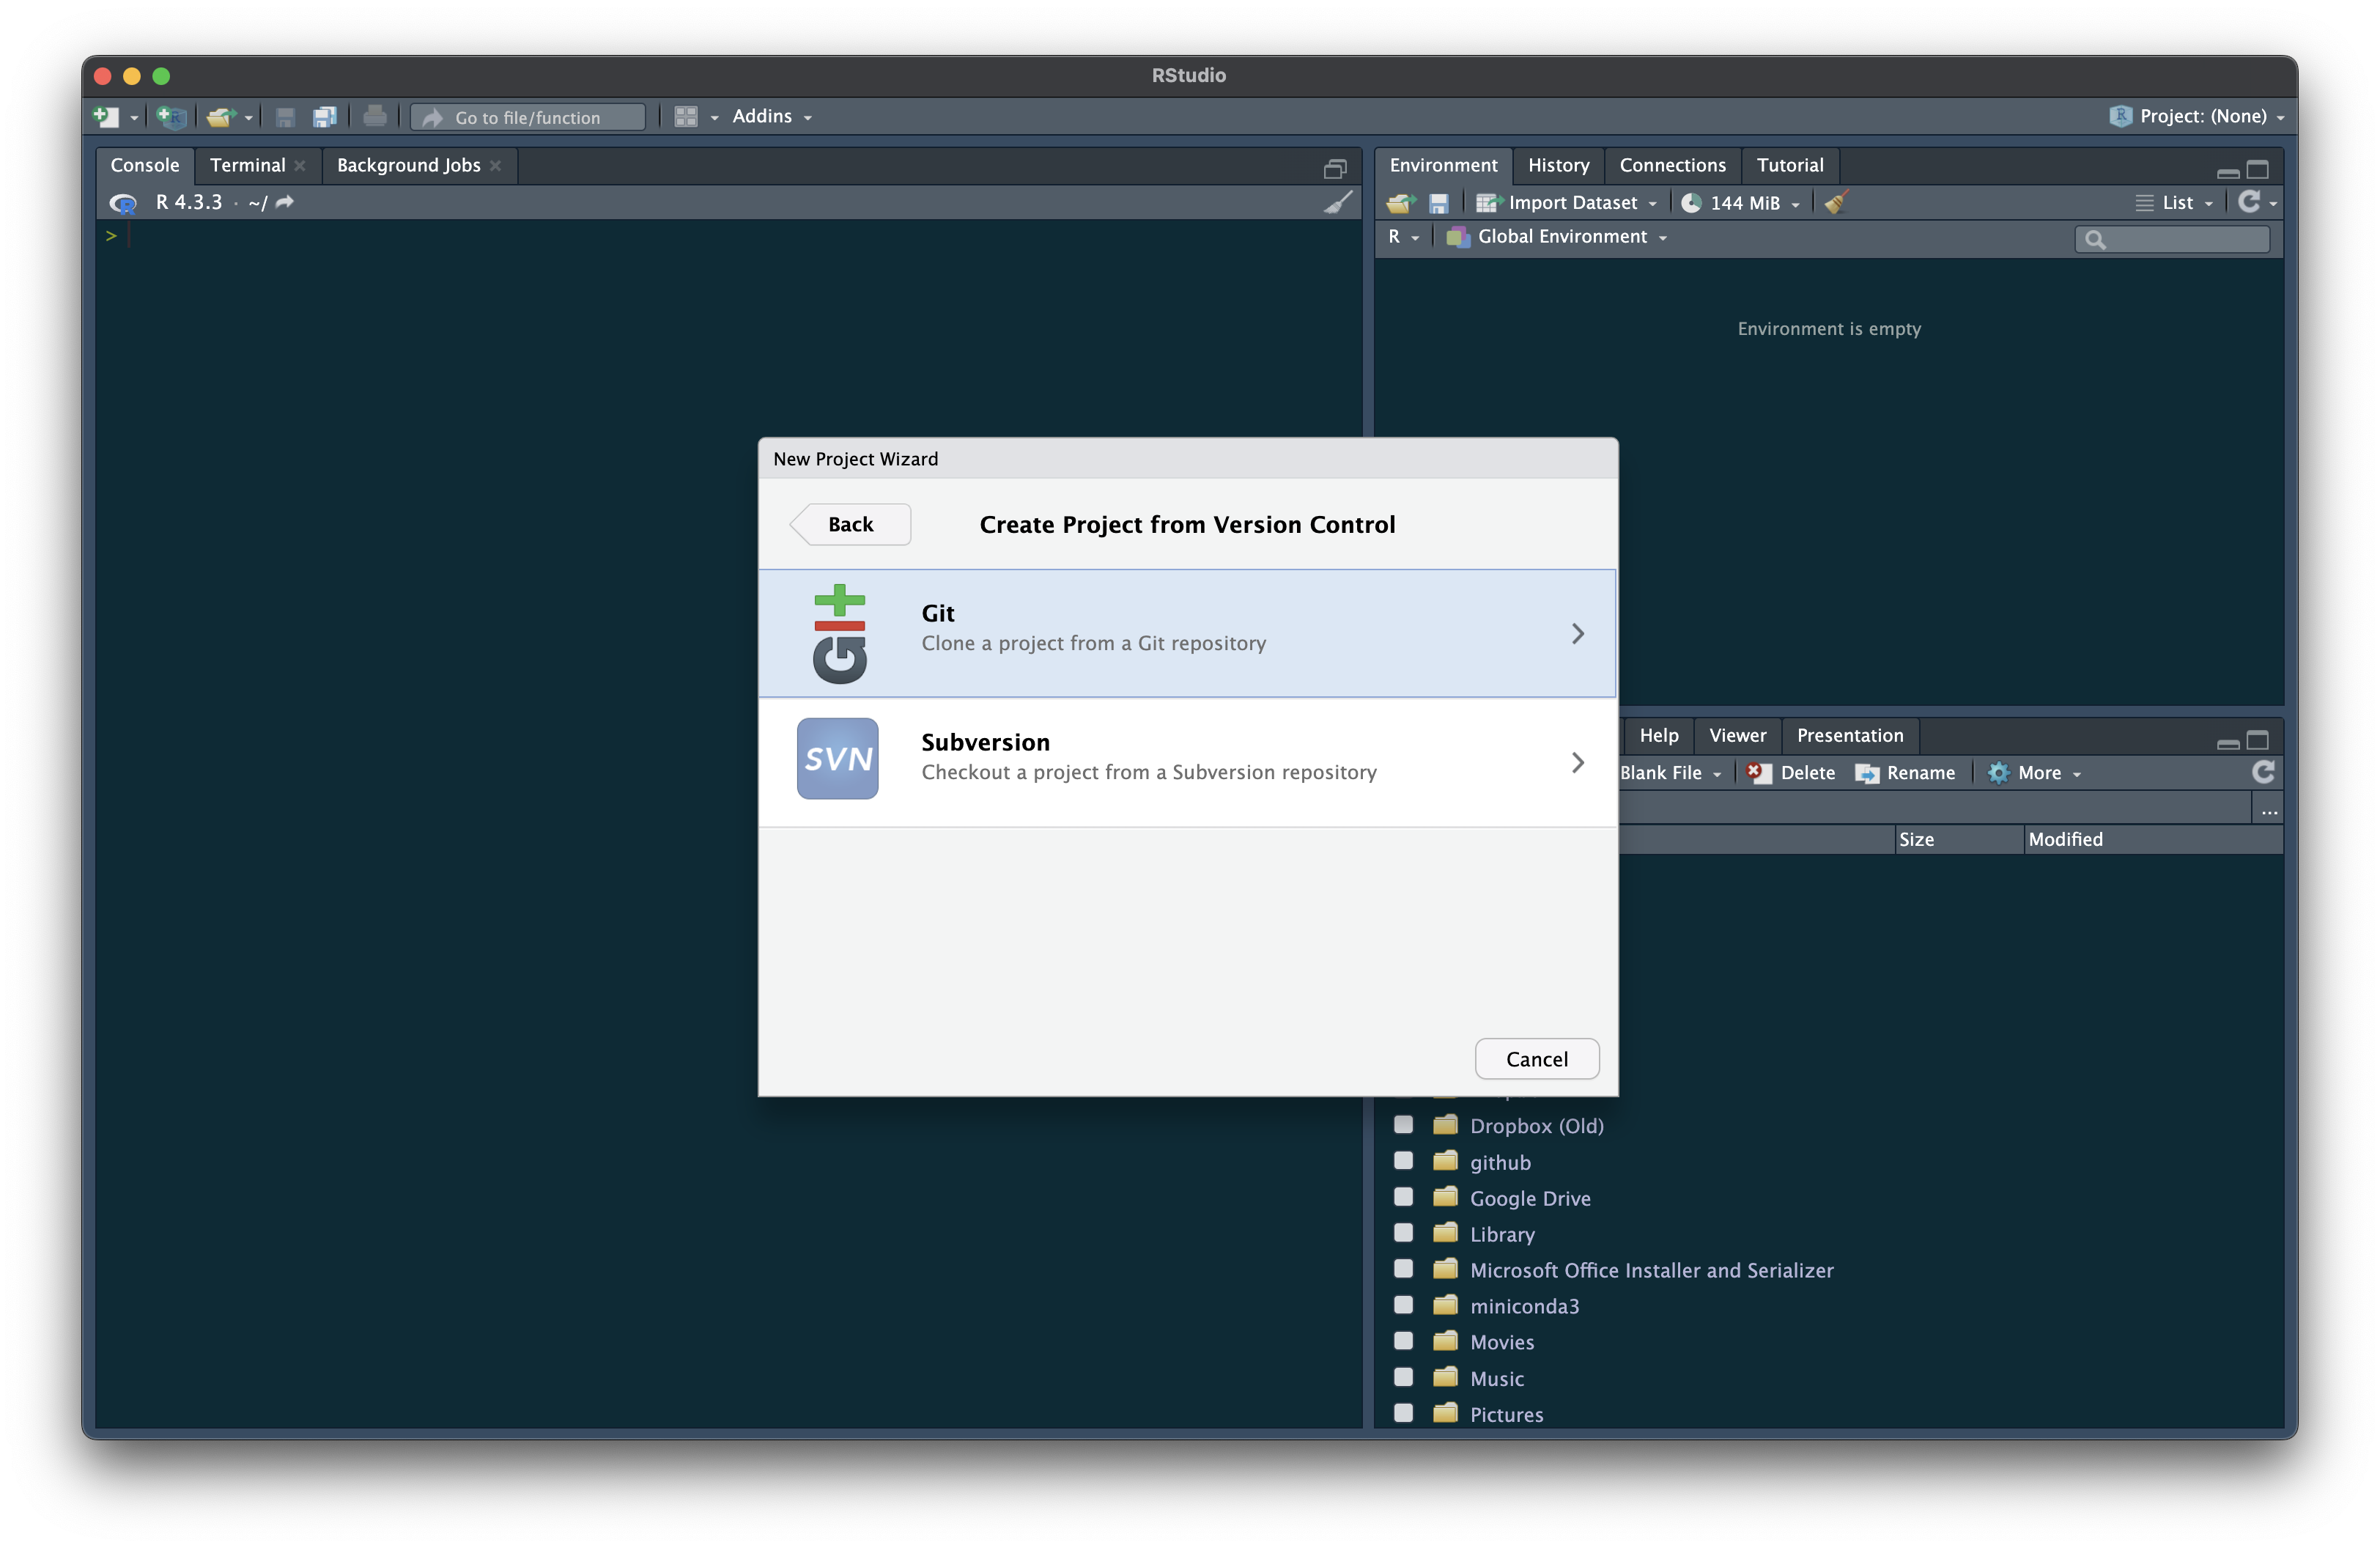Click the create project icon in toolbar
The width and height of the screenshot is (2380, 1548).
click(x=171, y=117)
